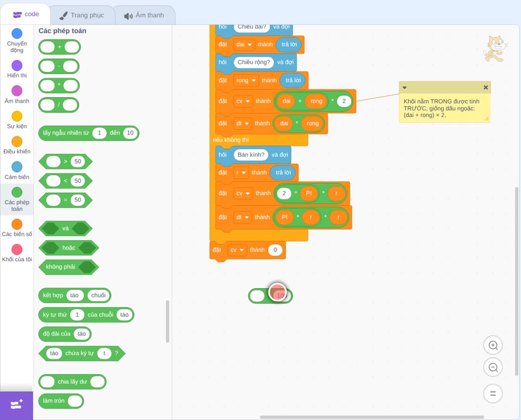Select the Các phép toán category
The image size is (521, 420).
pos(17,200)
